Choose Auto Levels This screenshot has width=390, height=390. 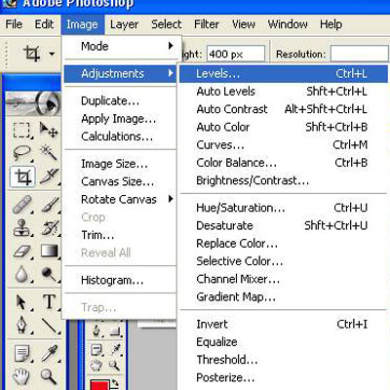(284, 92)
